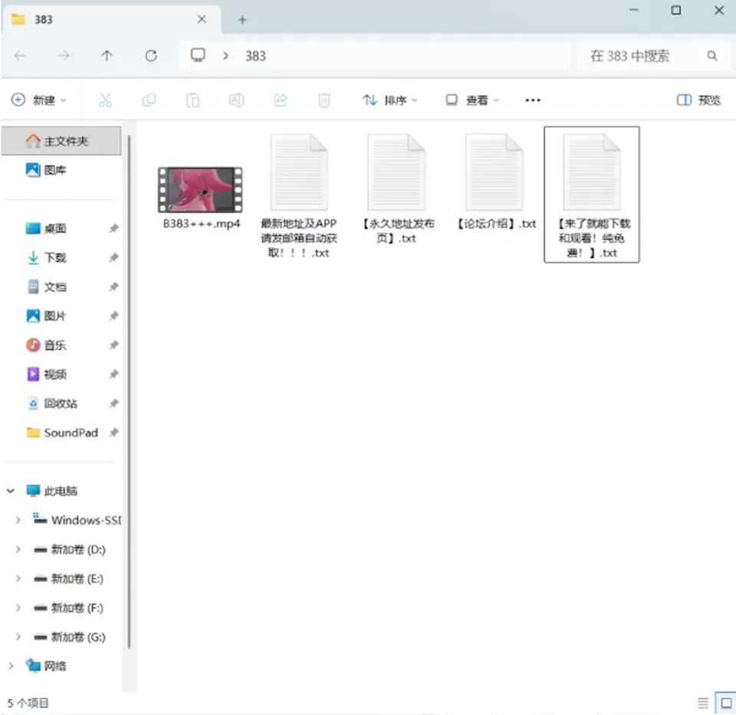Expand the 网络 network node
736x715 pixels.
tap(10, 666)
